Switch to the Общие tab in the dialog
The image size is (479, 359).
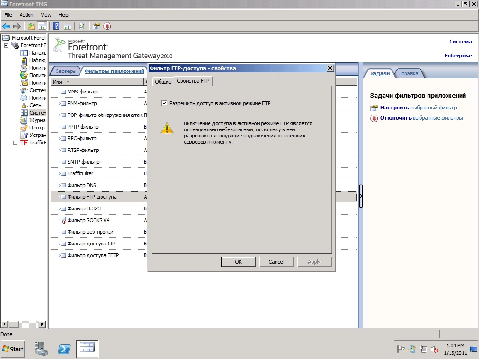163,82
